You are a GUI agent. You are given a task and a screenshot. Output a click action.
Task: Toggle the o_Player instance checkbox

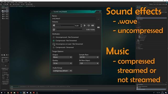click(2, 59)
